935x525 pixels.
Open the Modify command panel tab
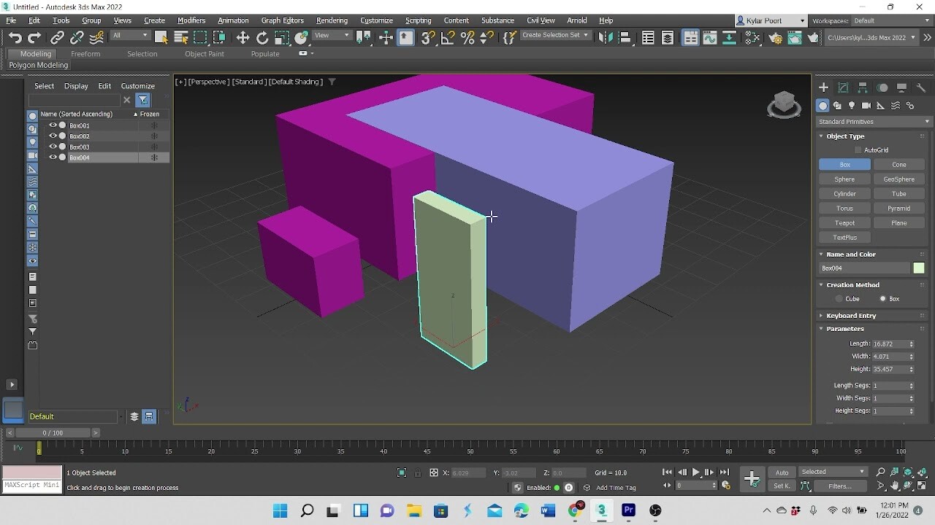point(843,87)
